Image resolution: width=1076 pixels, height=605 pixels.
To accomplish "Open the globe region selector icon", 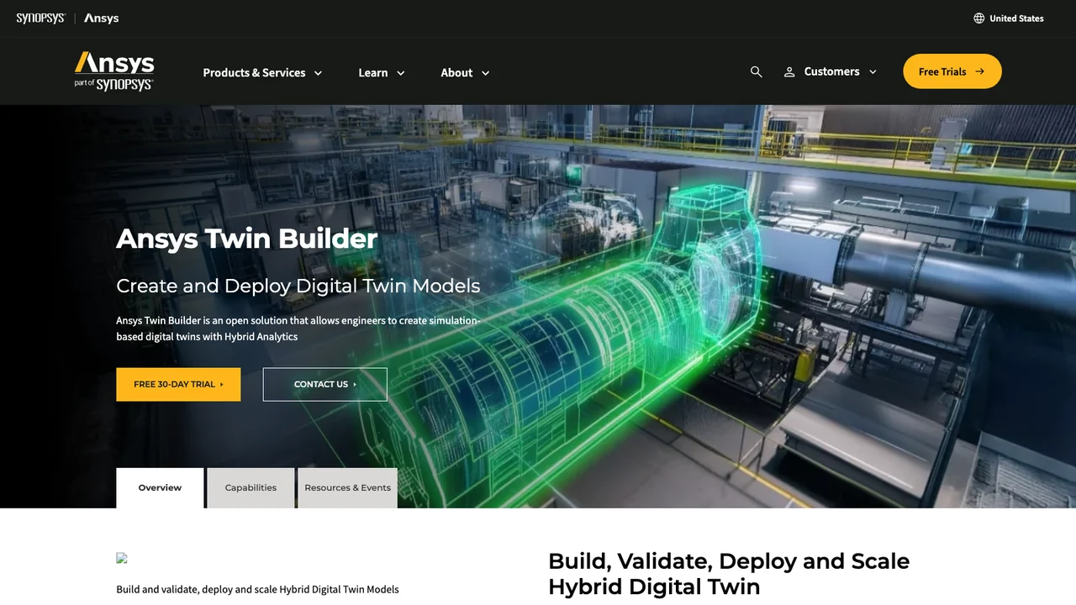I will [978, 18].
